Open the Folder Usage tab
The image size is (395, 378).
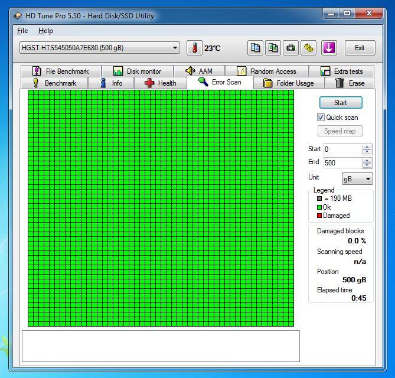point(289,83)
